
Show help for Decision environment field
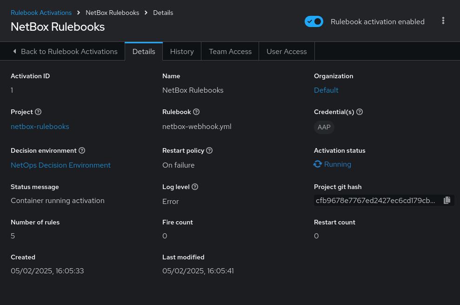(82, 150)
